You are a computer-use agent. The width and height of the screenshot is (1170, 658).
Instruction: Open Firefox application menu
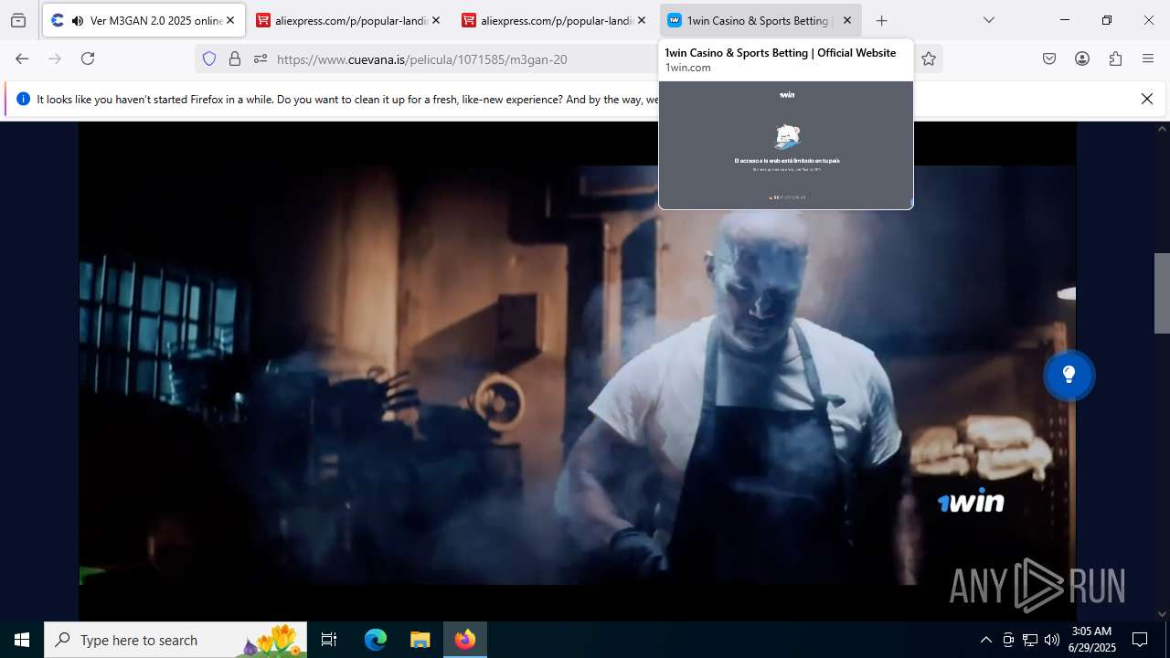tap(1148, 58)
